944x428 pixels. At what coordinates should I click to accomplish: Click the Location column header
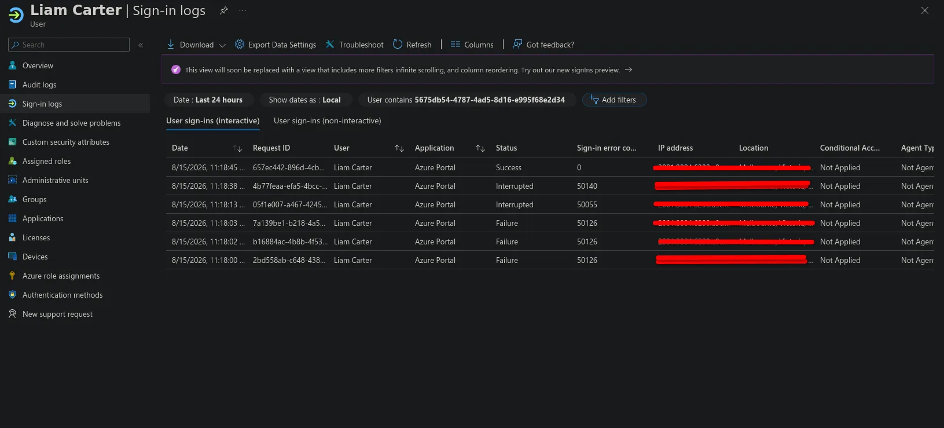pyautogui.click(x=754, y=148)
